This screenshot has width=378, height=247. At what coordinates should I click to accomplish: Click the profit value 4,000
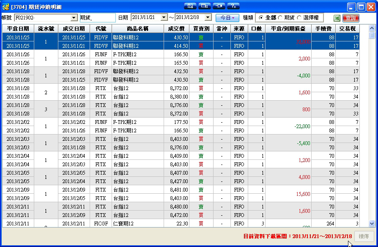point(304,177)
